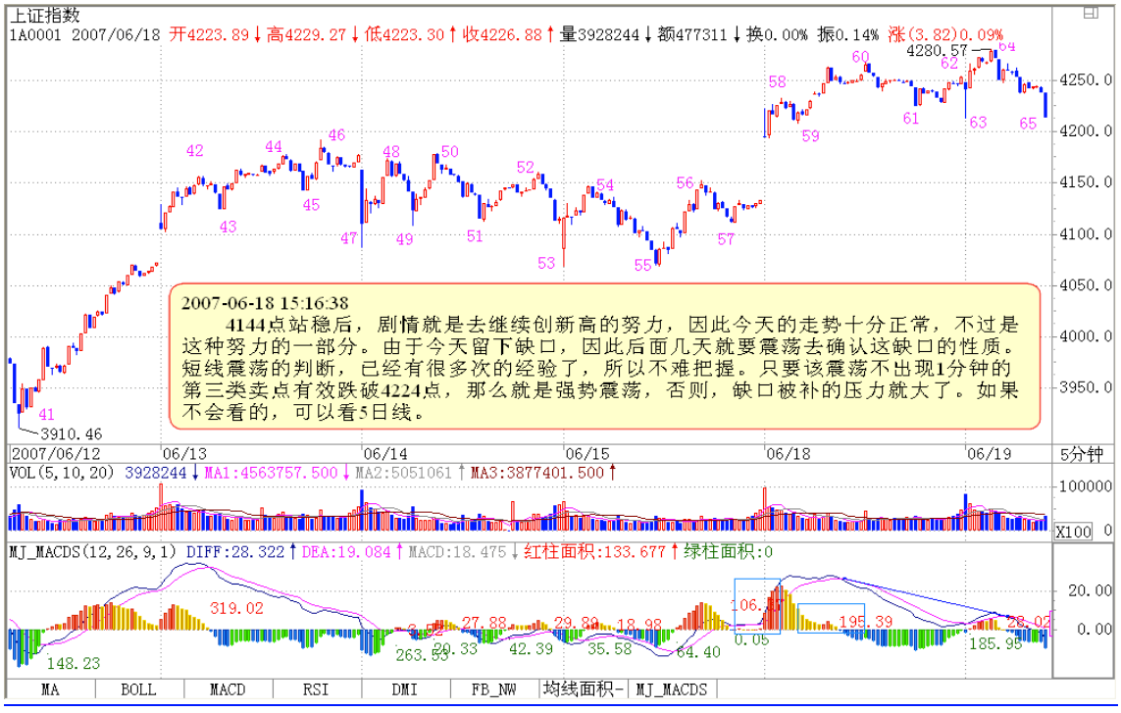Click the 涨(3.82)0.09% change value
Image resolution: width=1121 pixels, height=713 pixels.
(x=945, y=34)
